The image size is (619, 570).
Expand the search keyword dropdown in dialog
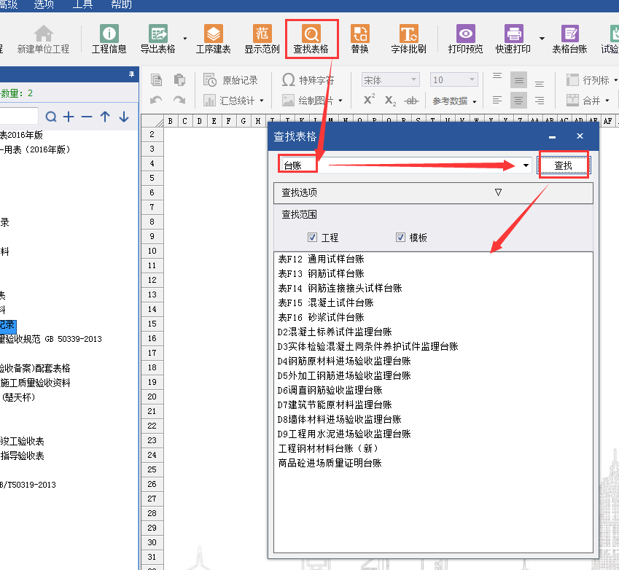click(526, 166)
